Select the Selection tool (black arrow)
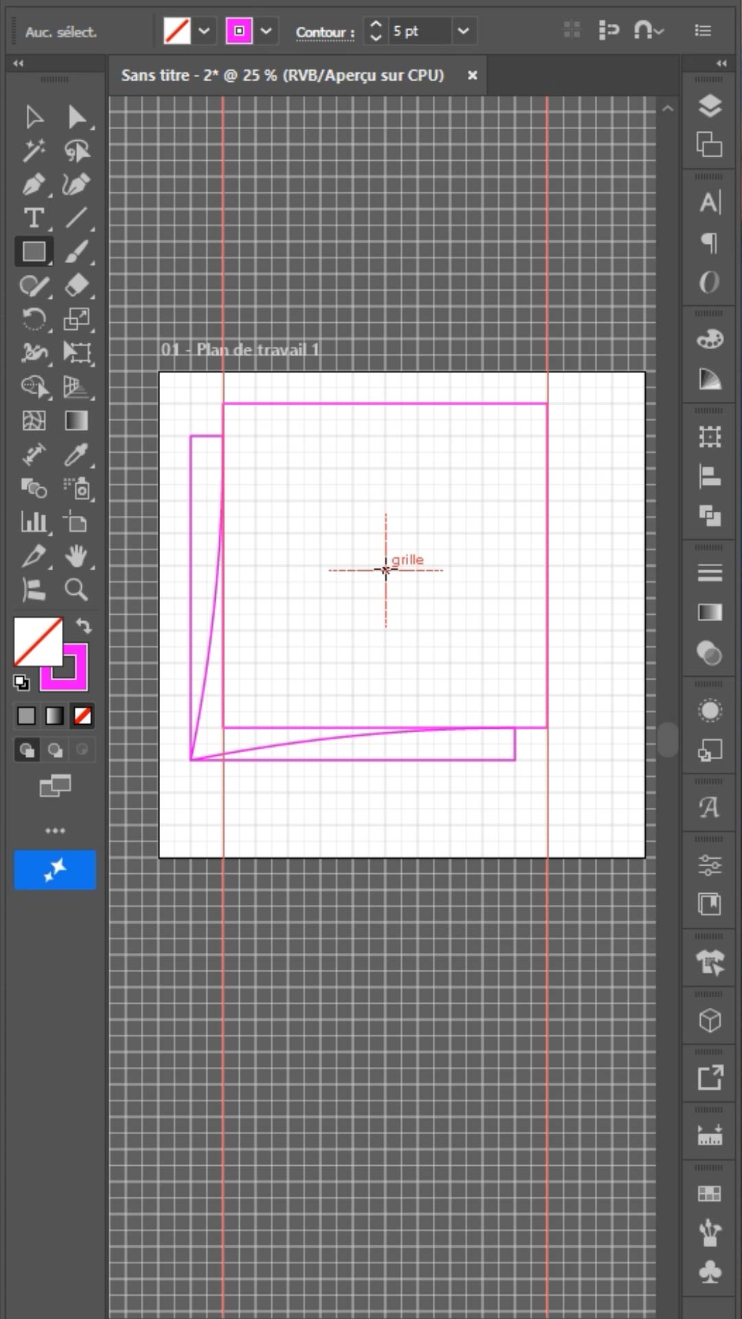742x1319 pixels. 34,117
